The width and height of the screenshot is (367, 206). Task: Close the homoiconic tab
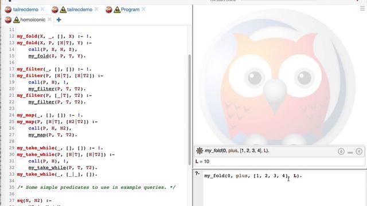(x=49, y=19)
